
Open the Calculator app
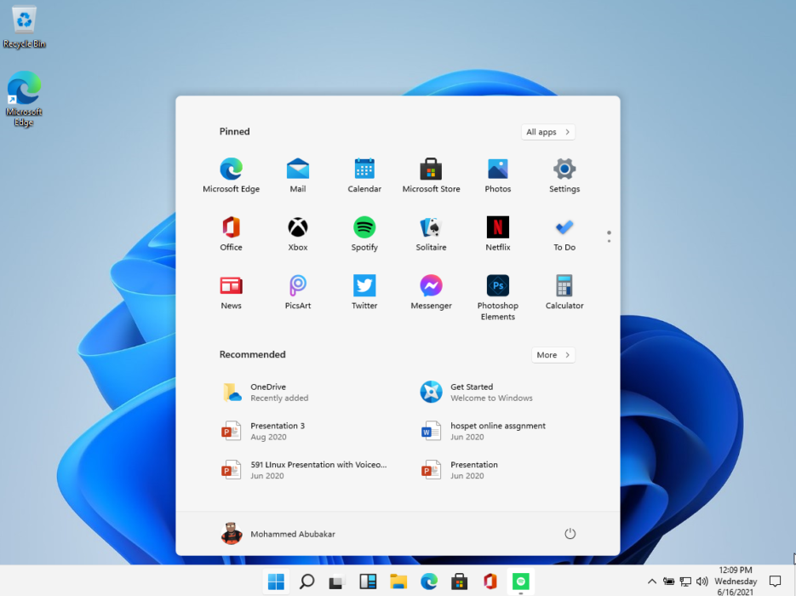(564, 292)
